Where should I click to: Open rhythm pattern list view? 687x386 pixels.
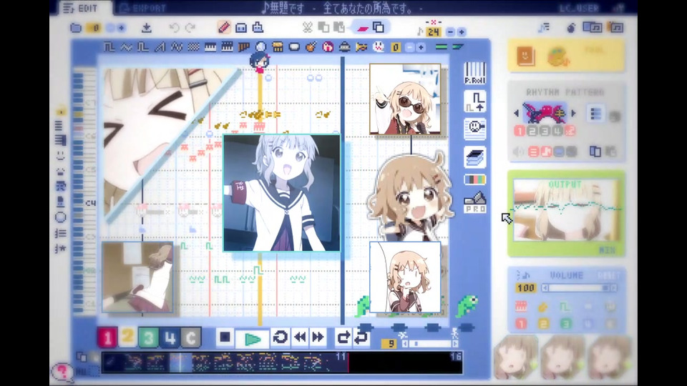pos(596,114)
